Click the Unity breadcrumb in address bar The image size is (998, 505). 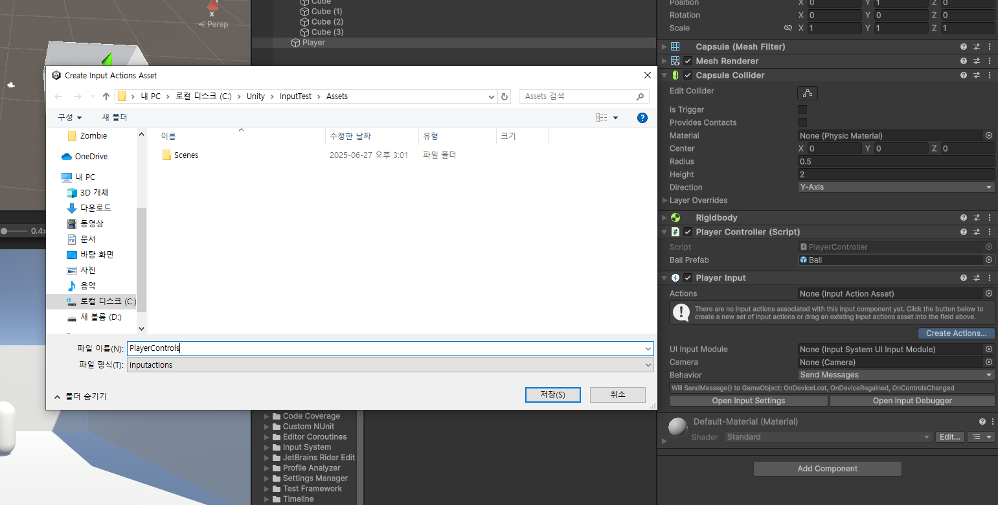pyautogui.click(x=256, y=96)
